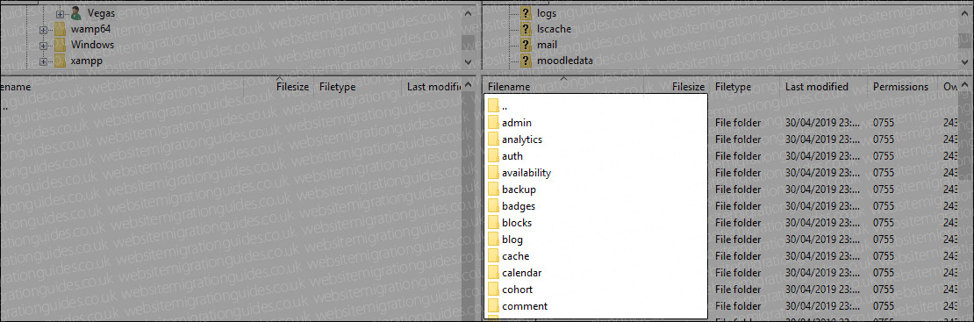
Task: Click 'File folder' in the cache row
Action: click(737, 256)
